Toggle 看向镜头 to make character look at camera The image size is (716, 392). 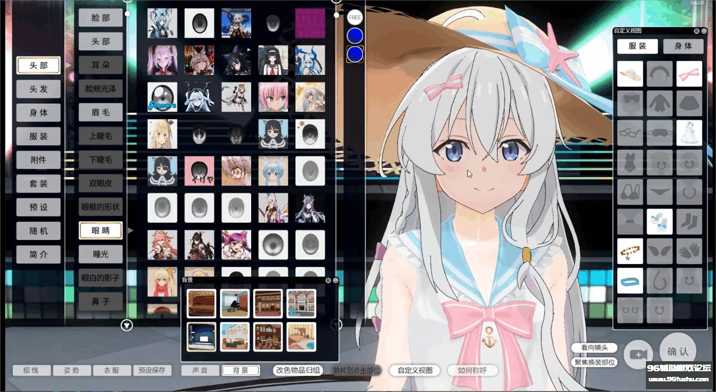pos(594,348)
